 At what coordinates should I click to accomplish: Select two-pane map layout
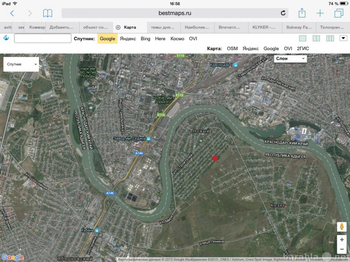pos(316,38)
